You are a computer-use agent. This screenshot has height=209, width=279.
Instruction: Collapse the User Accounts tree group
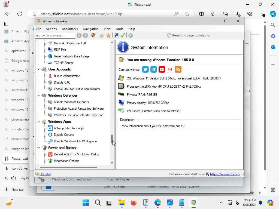(x=38, y=69)
